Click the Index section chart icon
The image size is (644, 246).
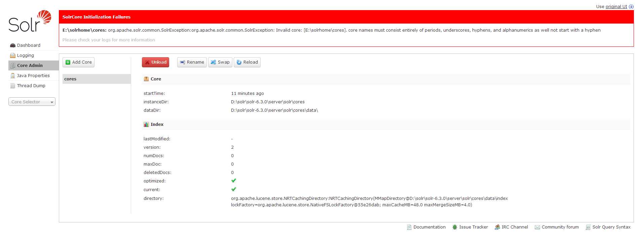pyautogui.click(x=146, y=125)
